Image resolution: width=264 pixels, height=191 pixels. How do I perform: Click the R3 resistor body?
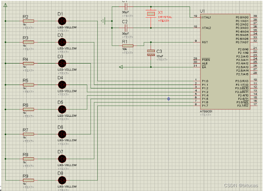pyautogui.click(x=28, y=42)
